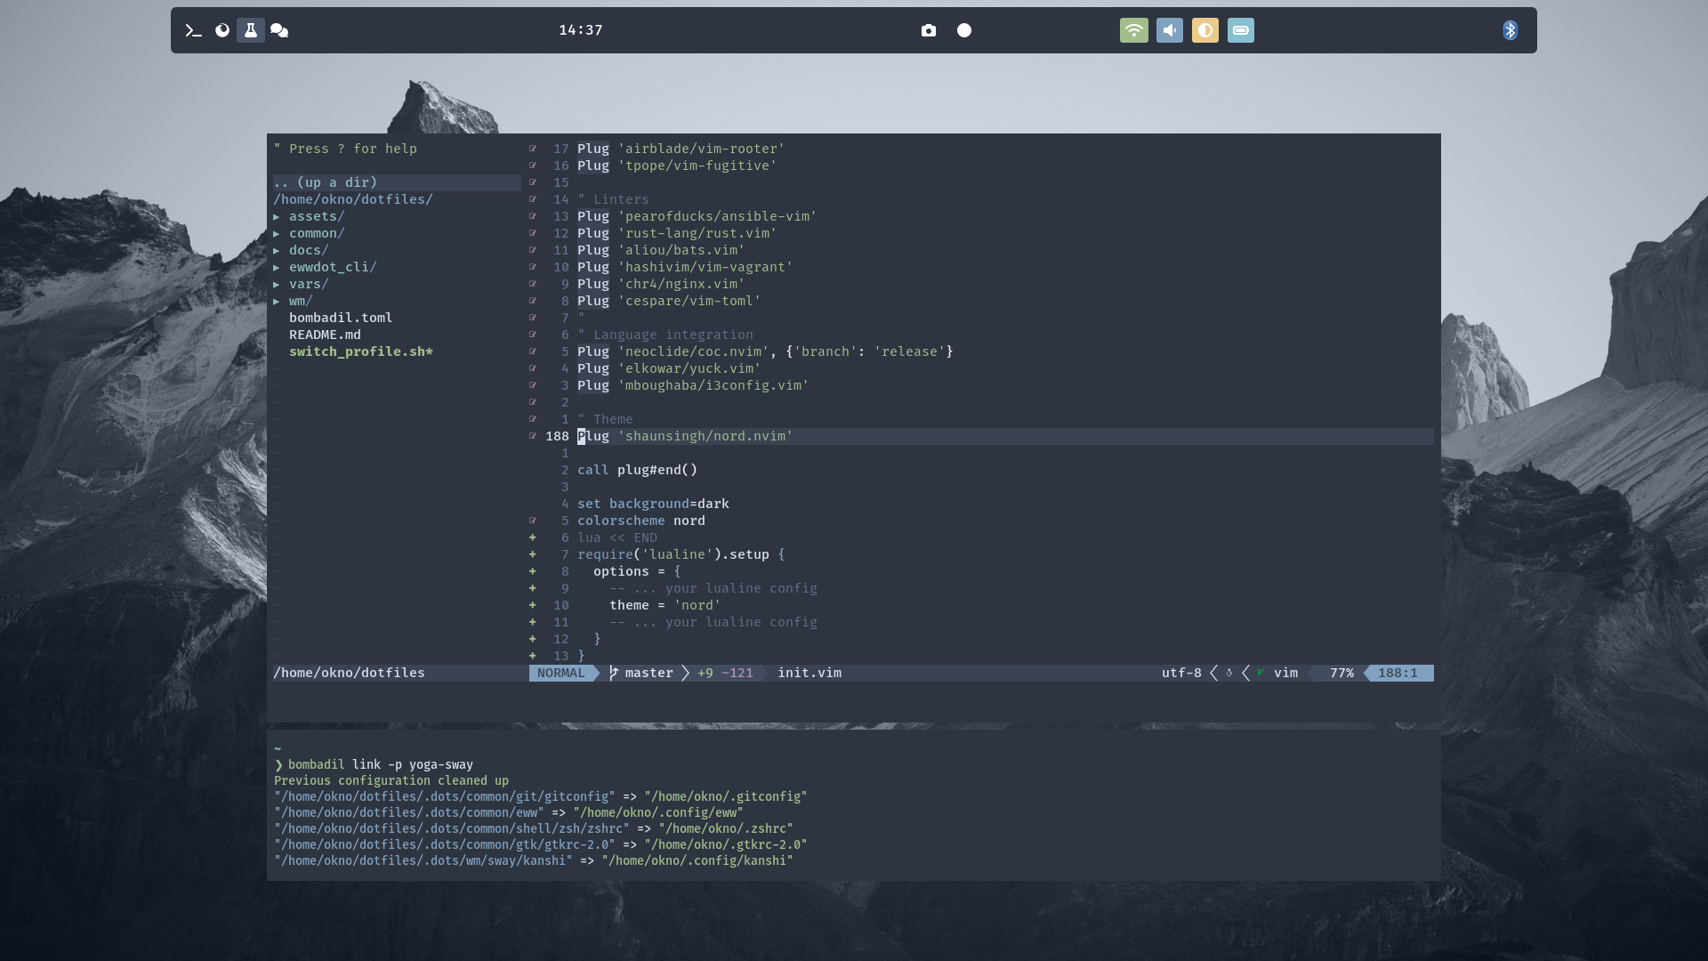Click the 'call plug#end()' line
The height and width of the screenshot is (961, 1708).
tap(638, 470)
